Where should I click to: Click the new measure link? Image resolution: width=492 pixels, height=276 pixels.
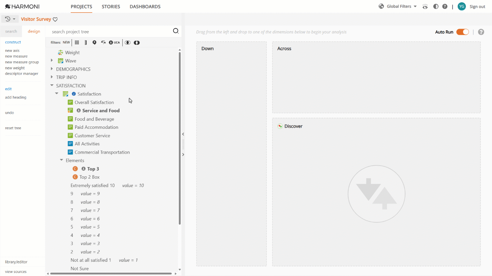coord(16,56)
